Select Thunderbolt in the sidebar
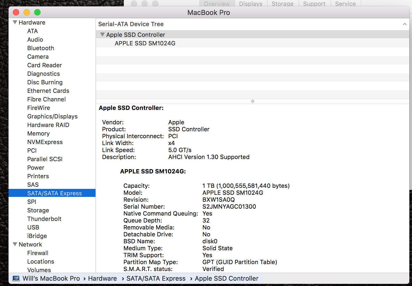This screenshot has height=286, width=412. 44,219
